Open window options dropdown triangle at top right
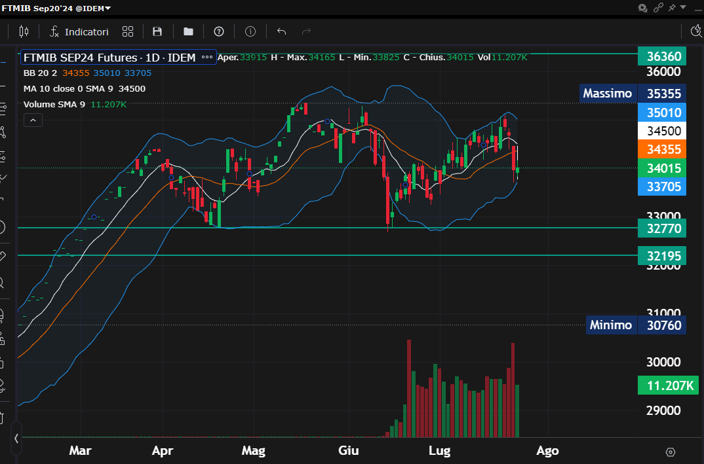 tap(684, 8)
